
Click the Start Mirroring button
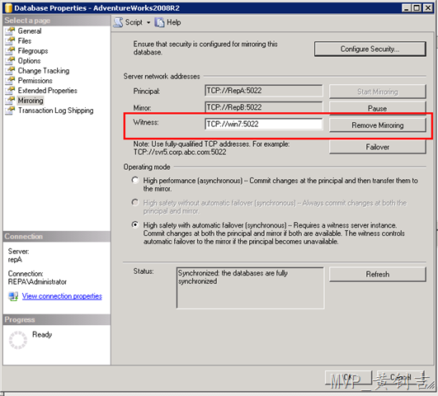coord(378,92)
